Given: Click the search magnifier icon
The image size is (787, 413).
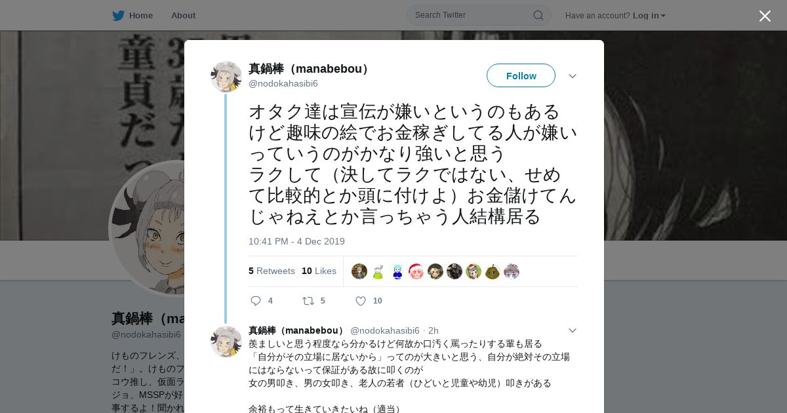Looking at the screenshot, I should (x=538, y=15).
